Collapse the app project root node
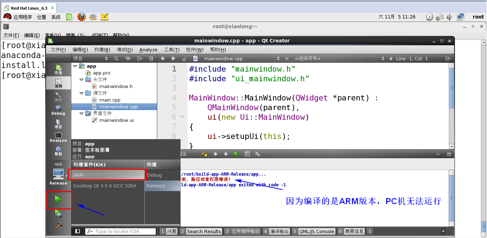The height and width of the screenshot is (238, 487). point(75,66)
